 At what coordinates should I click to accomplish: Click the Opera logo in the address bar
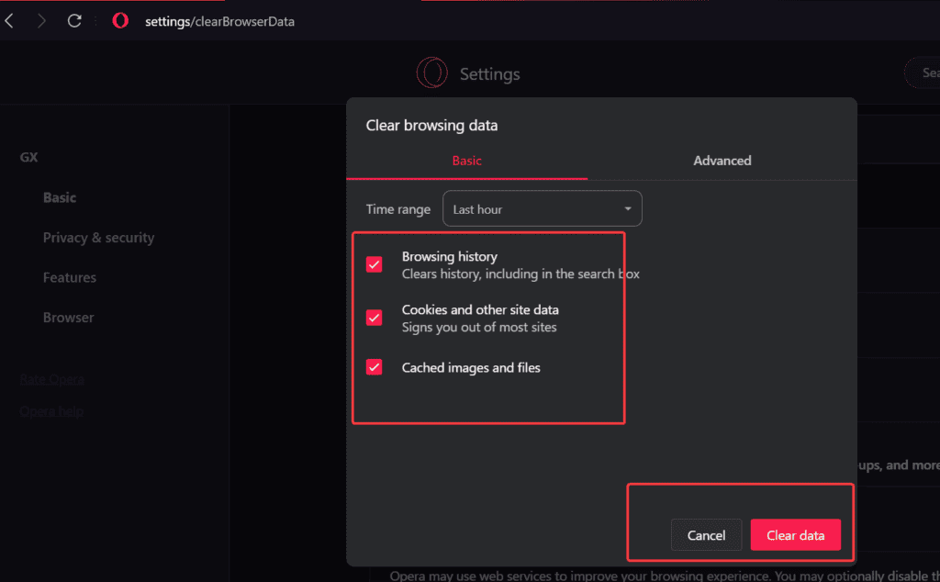[120, 21]
